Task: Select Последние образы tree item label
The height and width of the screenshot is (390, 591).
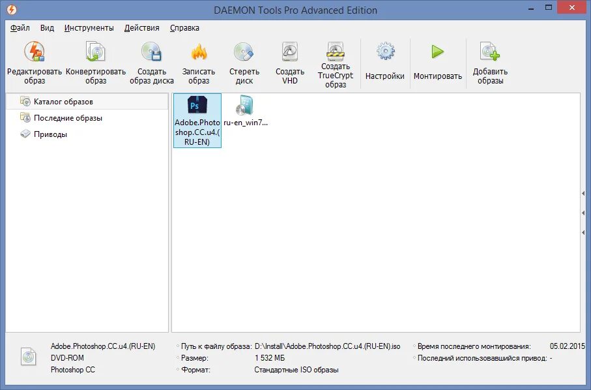Action: [68, 117]
